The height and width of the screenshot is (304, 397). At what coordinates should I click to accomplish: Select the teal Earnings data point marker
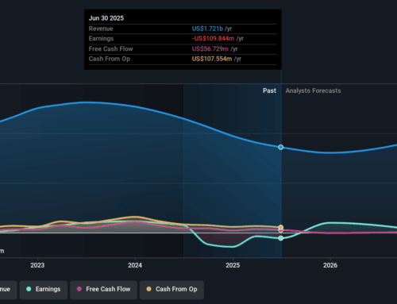(281, 238)
